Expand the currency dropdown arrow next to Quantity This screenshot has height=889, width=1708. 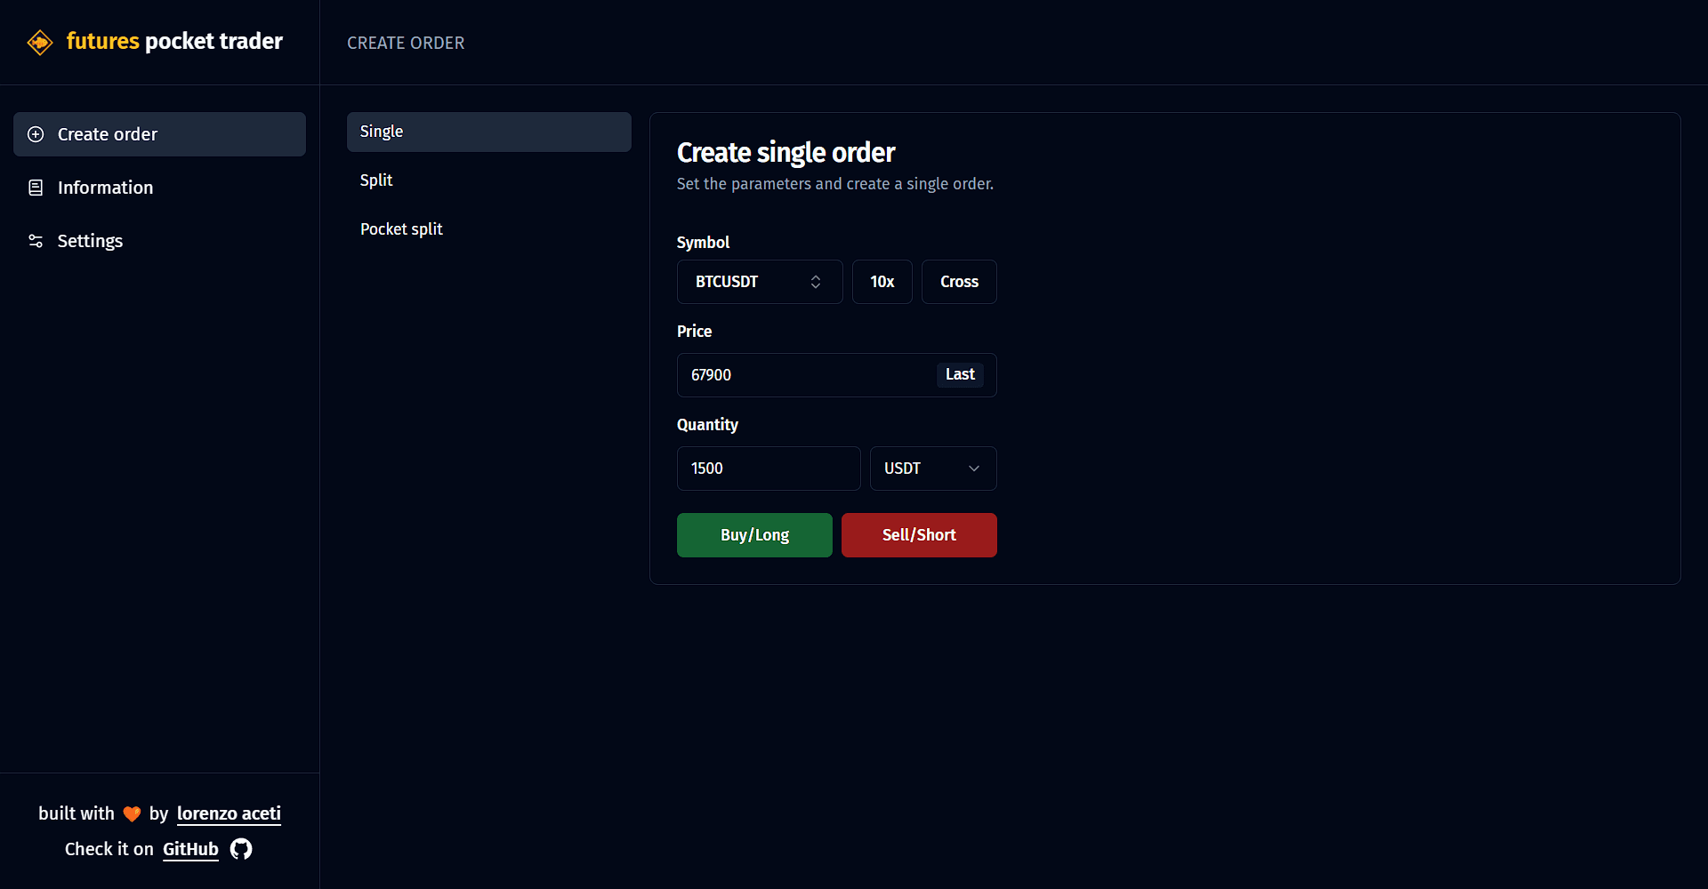coord(973,468)
